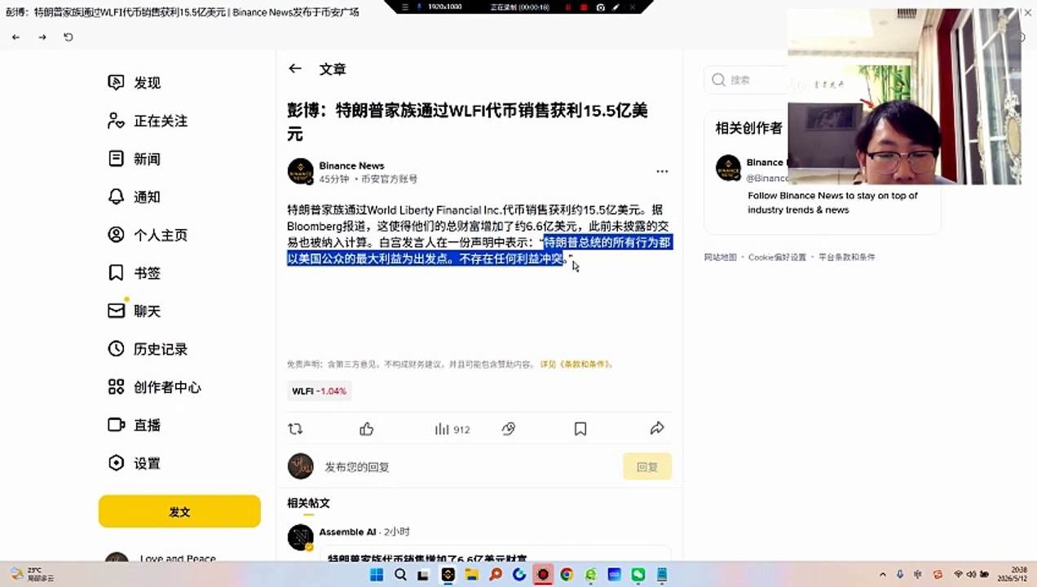
Task: Click the pin icon on the recorder bar
Action: 419,7
